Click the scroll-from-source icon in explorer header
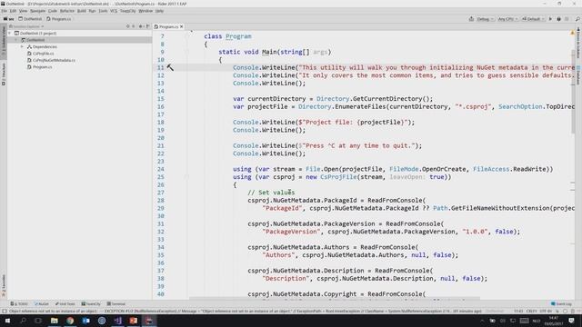The width and height of the screenshot is (582, 327). tap(127, 26)
